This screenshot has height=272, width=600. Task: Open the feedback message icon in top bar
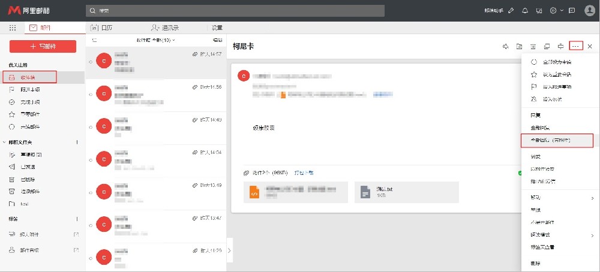coord(572,11)
